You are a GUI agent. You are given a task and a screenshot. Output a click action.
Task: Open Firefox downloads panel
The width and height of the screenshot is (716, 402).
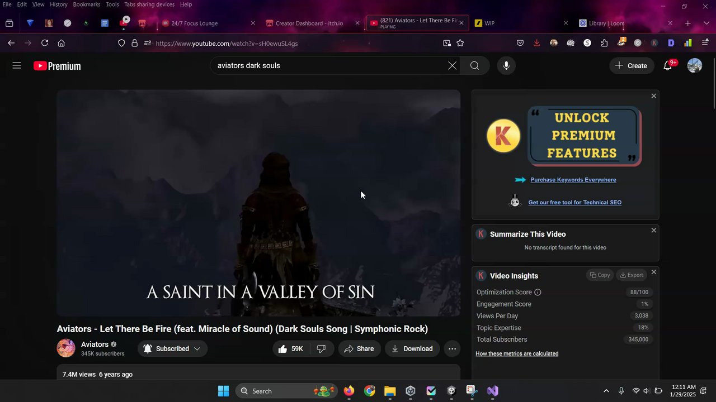click(537, 43)
